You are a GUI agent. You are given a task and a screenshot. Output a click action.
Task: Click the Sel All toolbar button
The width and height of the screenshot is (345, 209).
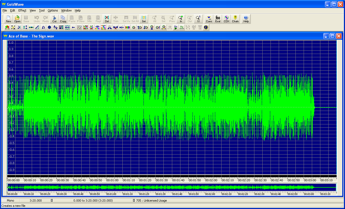(x=135, y=19)
